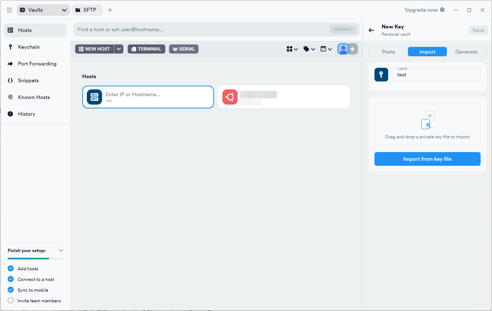This screenshot has width=492, height=311.
Task: Click the Invite team members checkbox circle
Action: [x=11, y=301]
